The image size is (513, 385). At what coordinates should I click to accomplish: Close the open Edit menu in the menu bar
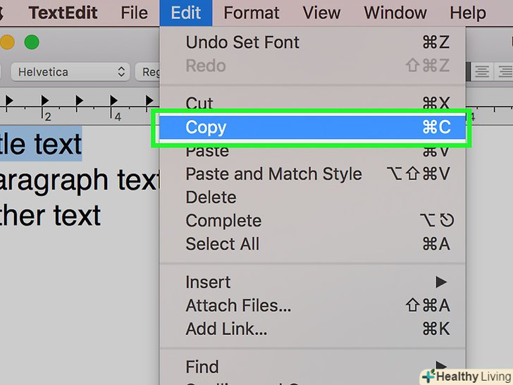(186, 13)
